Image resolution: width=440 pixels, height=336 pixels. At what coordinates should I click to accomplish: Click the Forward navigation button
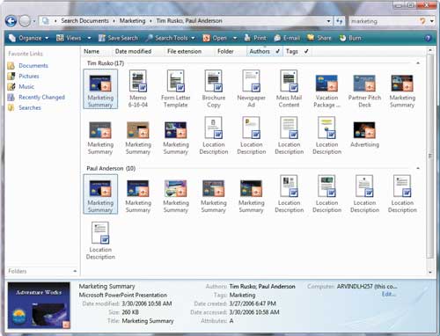click(x=25, y=21)
